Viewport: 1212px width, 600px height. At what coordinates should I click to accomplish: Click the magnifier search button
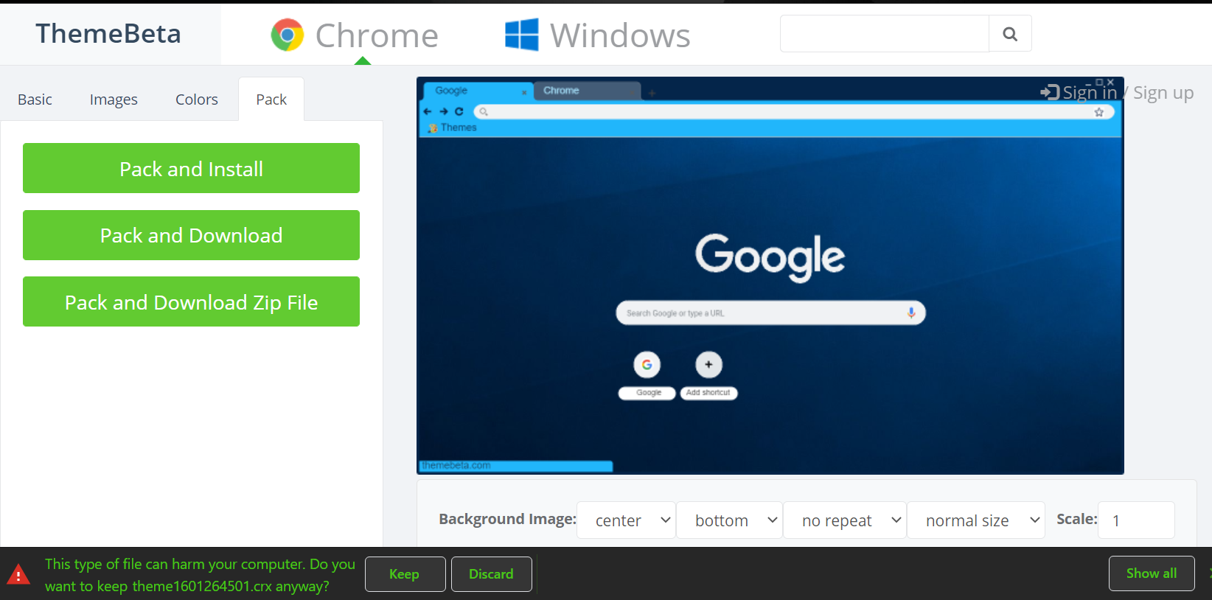click(x=1010, y=34)
